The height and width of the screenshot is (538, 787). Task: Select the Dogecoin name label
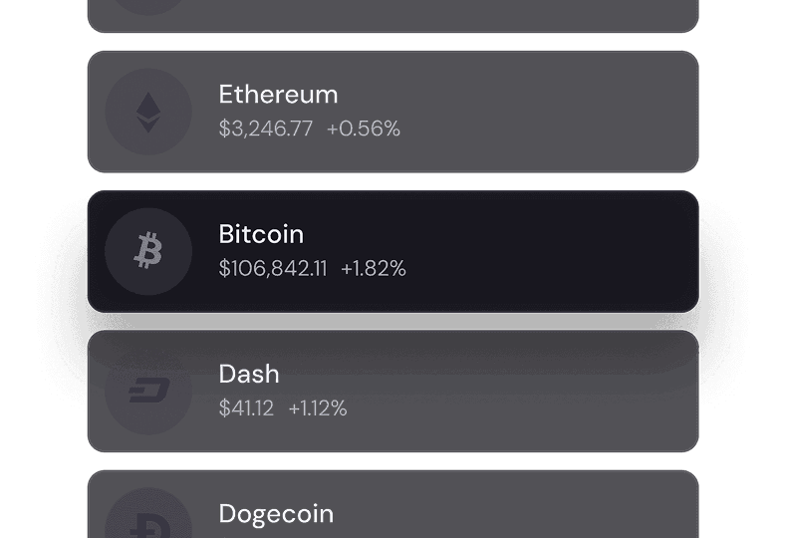(x=276, y=514)
